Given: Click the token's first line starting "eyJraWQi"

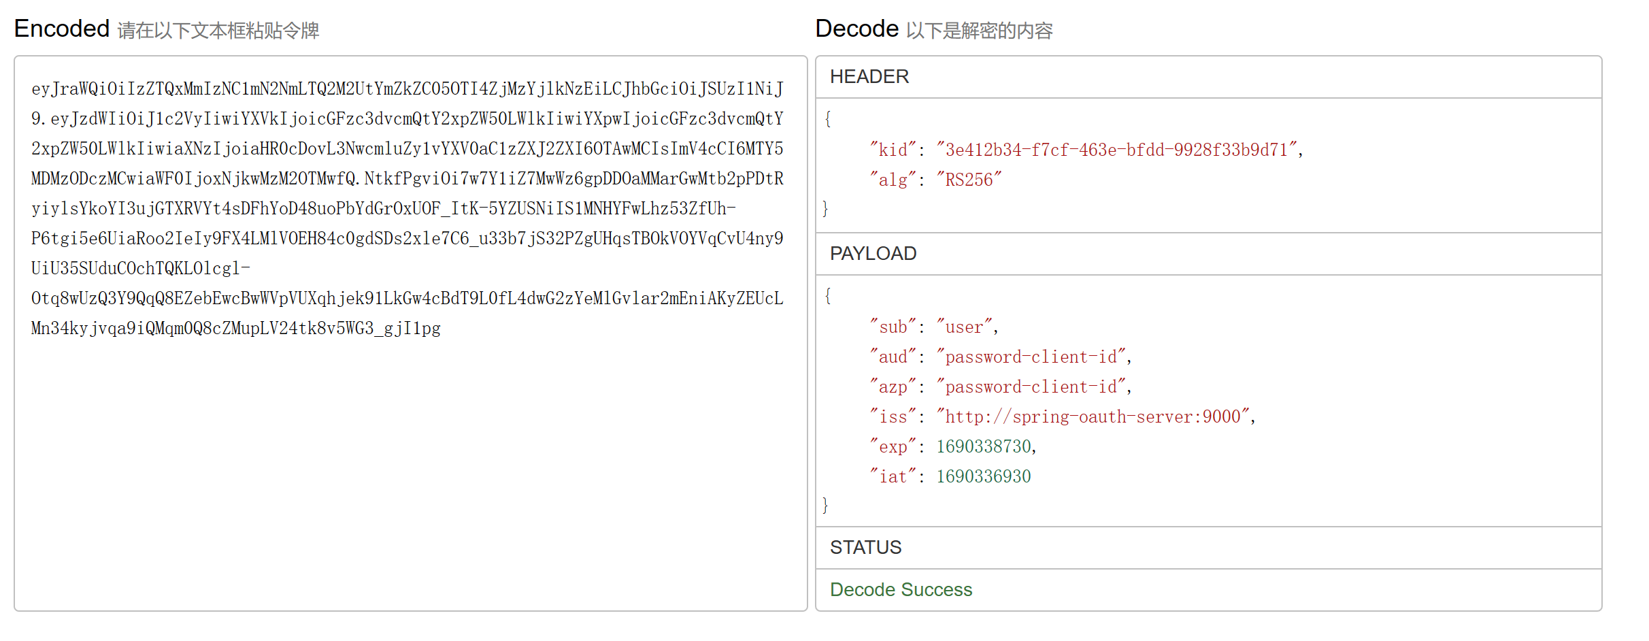Looking at the screenshot, I should point(407,89).
